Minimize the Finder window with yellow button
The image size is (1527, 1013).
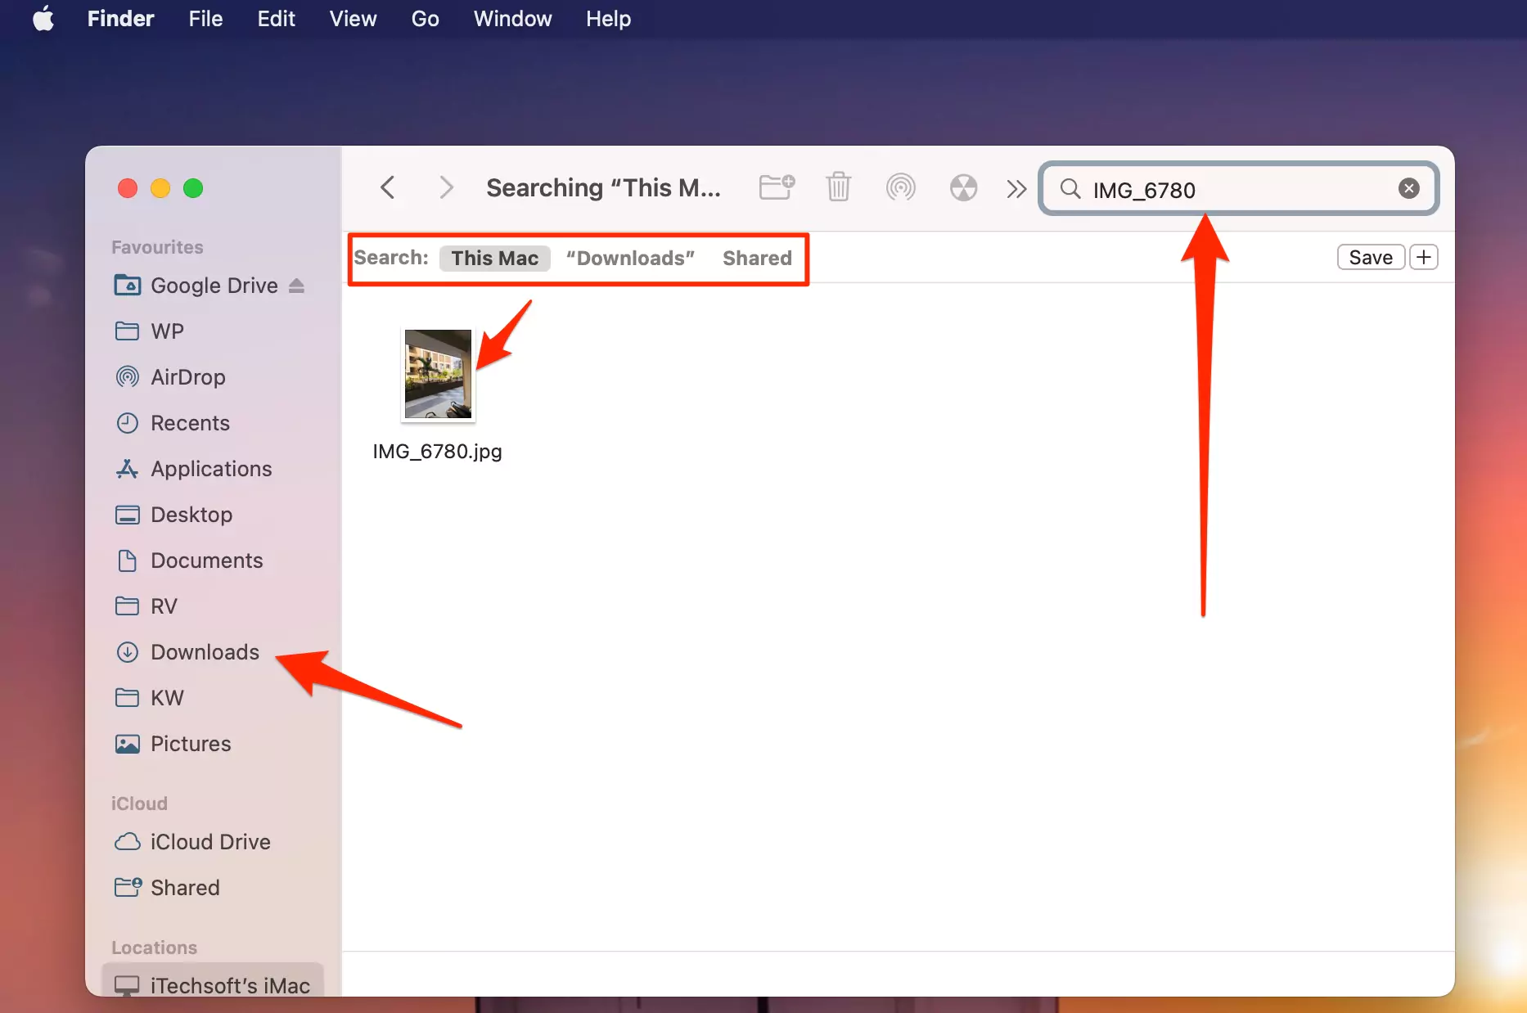point(160,188)
